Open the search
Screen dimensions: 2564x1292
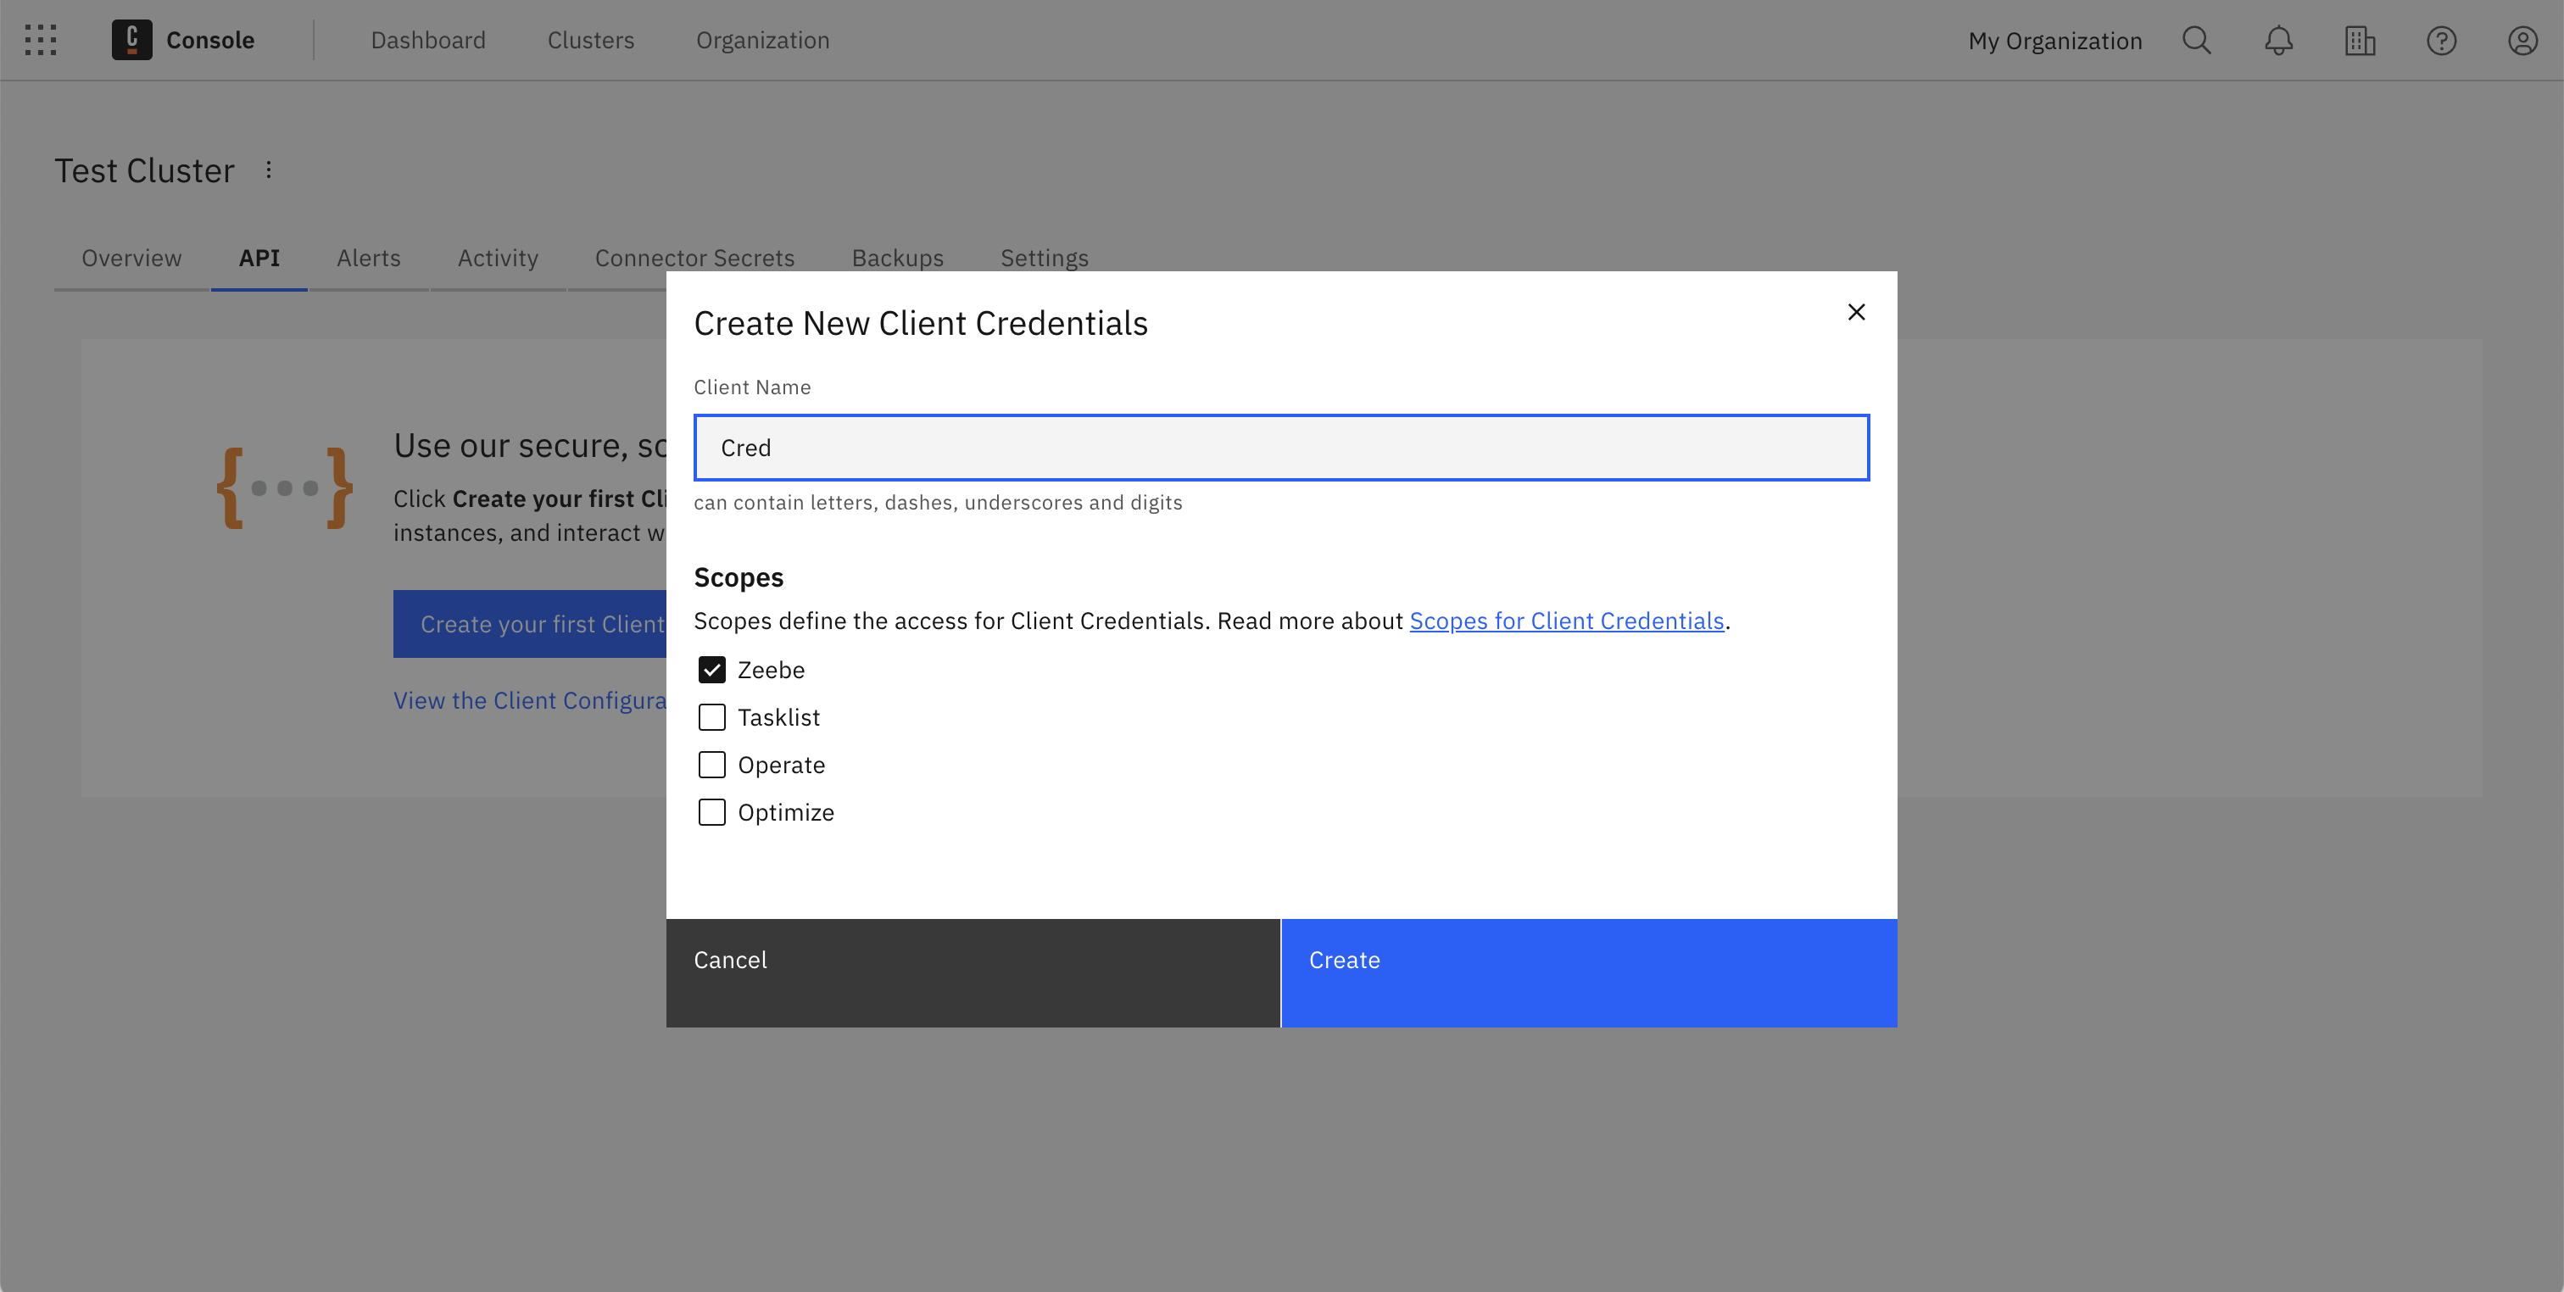2197,40
